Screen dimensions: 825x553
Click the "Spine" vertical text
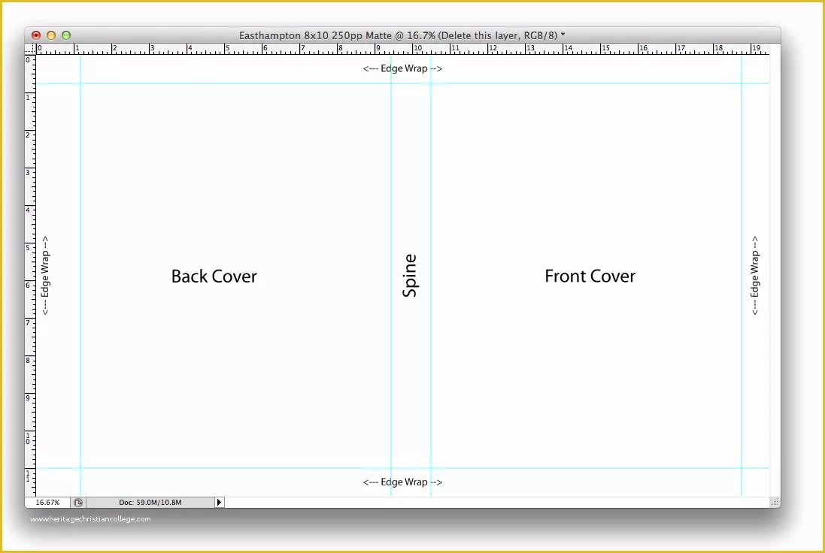(409, 276)
